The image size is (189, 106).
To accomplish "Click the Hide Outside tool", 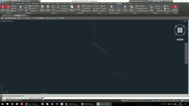I will point(48,8).
